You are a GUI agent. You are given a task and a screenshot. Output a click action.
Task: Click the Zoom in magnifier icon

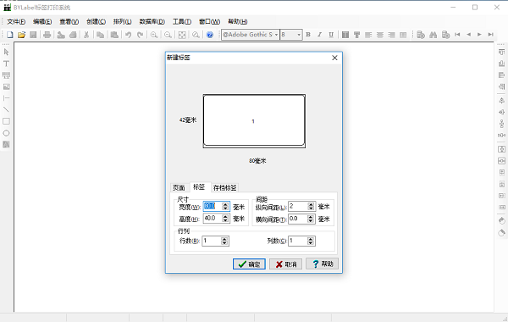tap(154, 35)
